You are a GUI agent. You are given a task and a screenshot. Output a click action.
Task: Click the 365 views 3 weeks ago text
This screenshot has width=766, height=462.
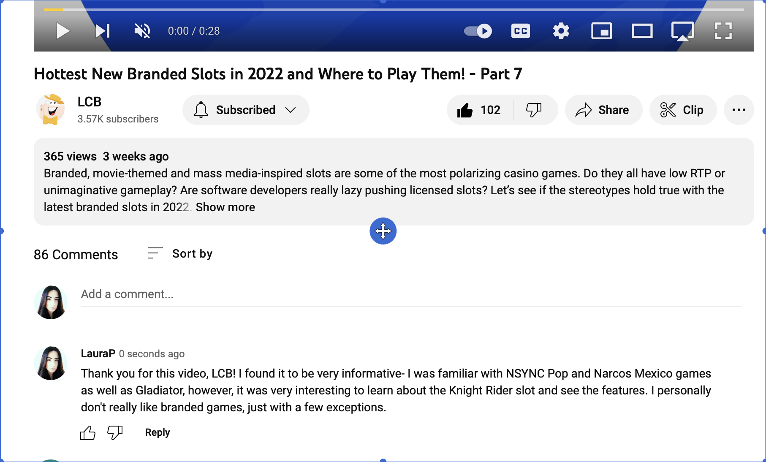coord(106,156)
